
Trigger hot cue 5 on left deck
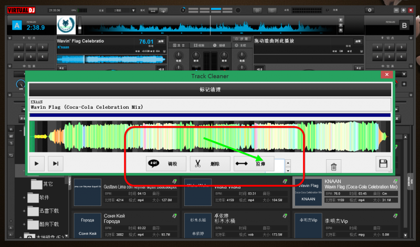[x=30, y=57]
